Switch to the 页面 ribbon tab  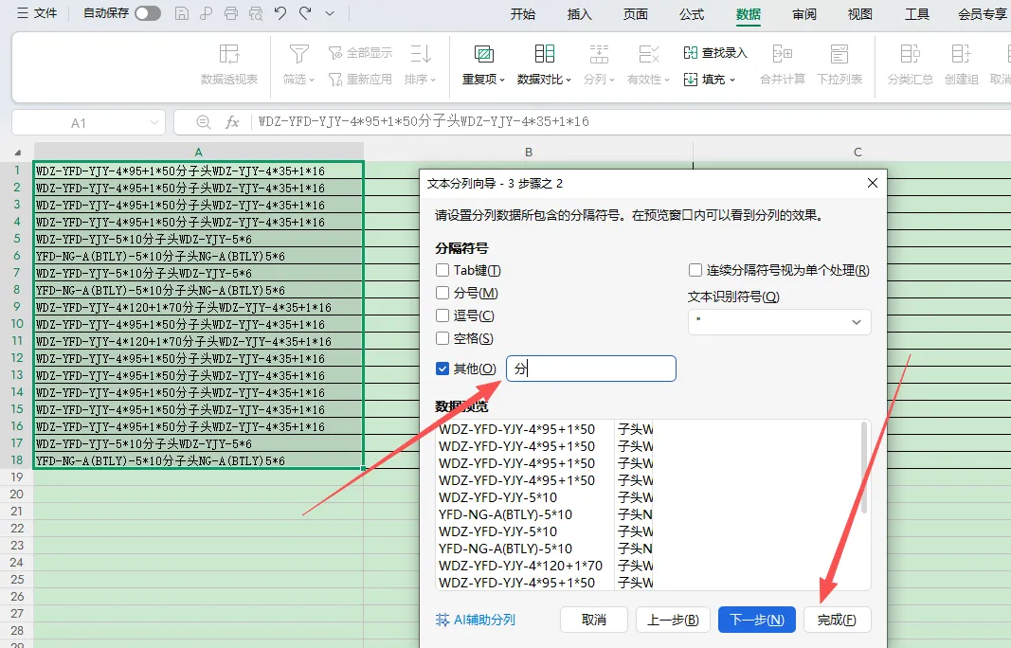point(635,14)
